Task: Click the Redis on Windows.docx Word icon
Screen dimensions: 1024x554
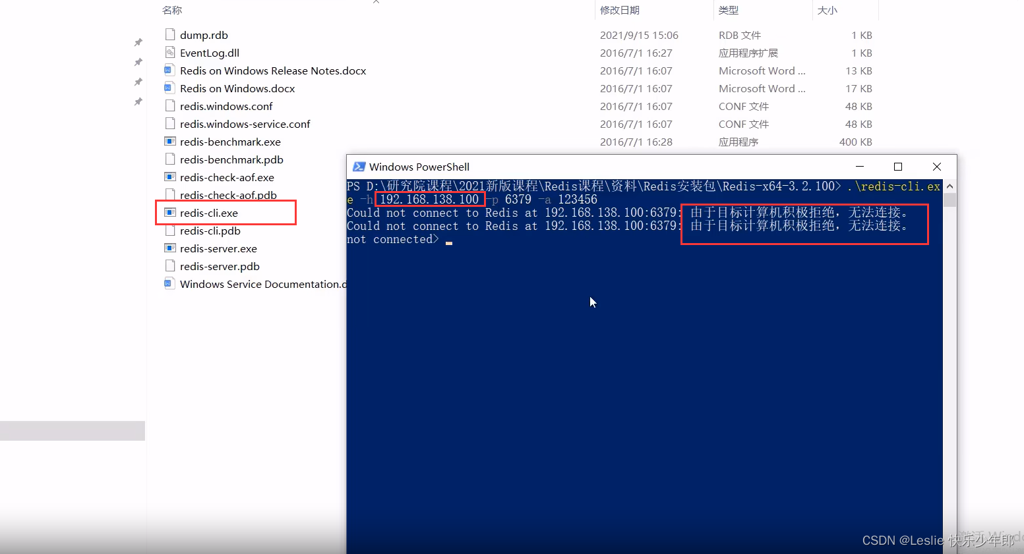Action: [x=170, y=88]
